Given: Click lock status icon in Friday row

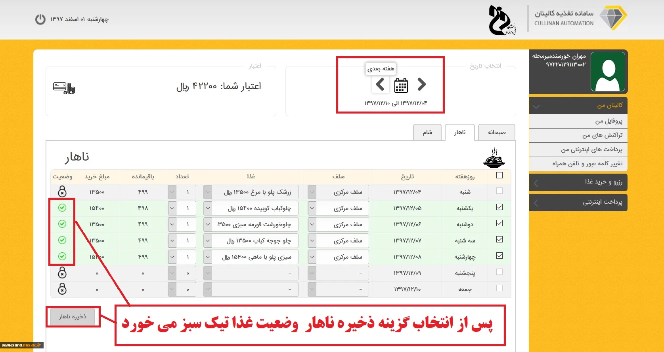Looking at the screenshot, I should (62, 289).
